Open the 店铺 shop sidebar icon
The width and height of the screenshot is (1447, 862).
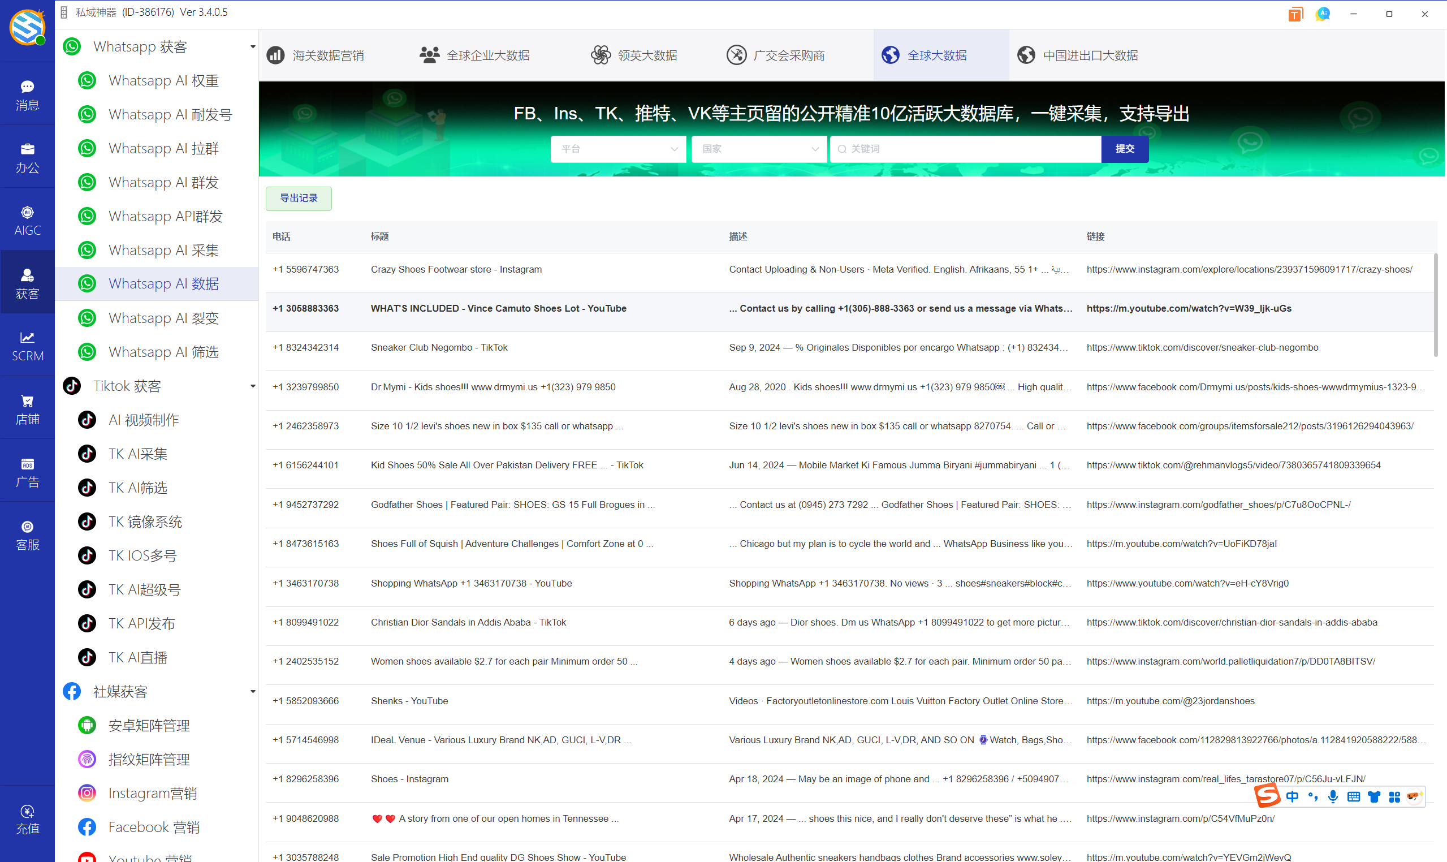tap(27, 409)
